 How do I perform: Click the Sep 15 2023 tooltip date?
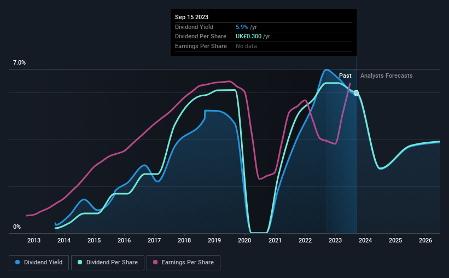pos(191,17)
